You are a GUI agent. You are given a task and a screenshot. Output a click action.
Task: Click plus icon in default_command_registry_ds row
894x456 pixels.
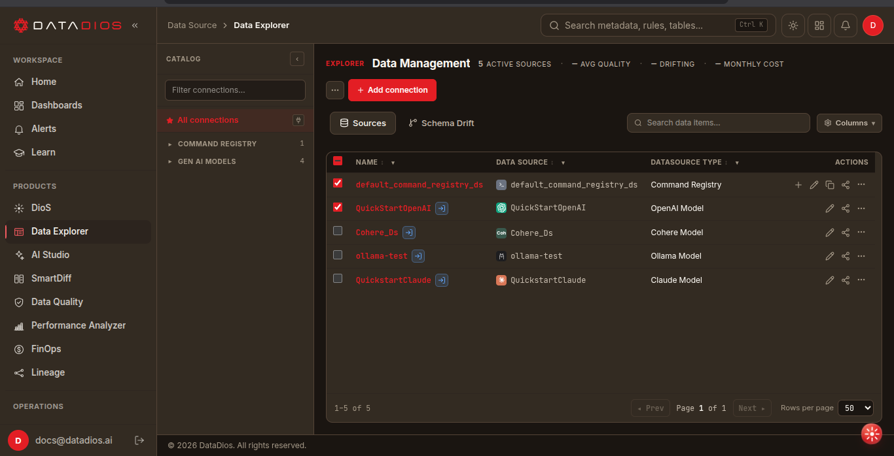click(x=798, y=185)
